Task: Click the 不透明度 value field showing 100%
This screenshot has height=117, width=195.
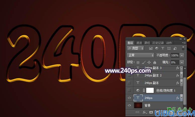Action: point(175,55)
